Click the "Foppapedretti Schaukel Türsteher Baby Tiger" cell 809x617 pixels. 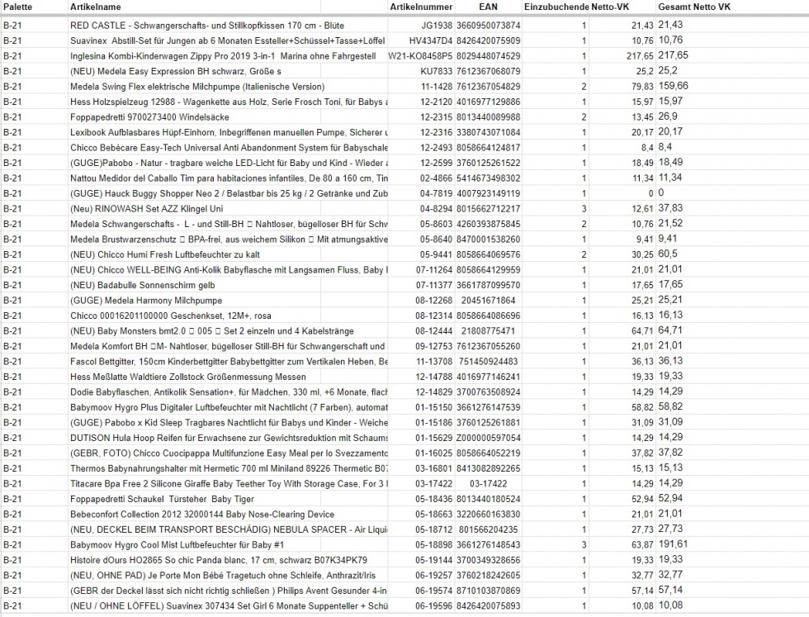pos(162,499)
